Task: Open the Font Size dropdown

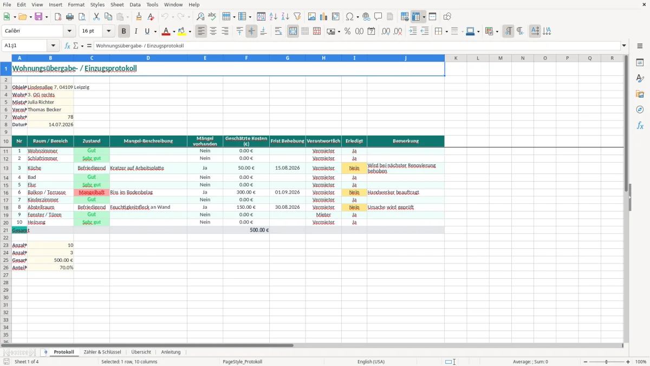Action: (108, 31)
